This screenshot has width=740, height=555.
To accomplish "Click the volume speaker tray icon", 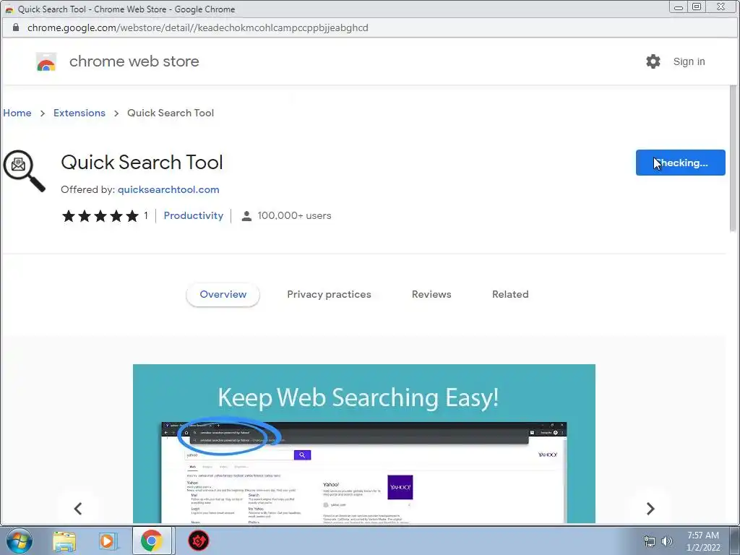I will (666, 541).
